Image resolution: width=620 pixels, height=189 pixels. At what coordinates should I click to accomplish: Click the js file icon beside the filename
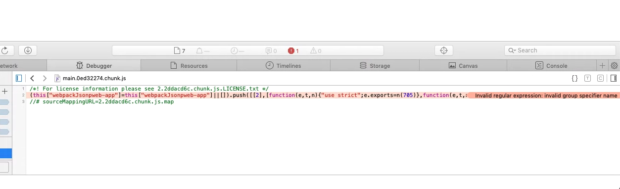[57, 78]
